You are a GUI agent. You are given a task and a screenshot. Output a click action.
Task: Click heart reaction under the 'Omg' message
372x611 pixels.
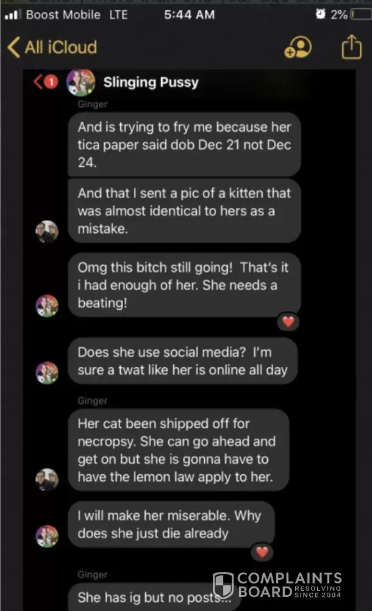288,321
